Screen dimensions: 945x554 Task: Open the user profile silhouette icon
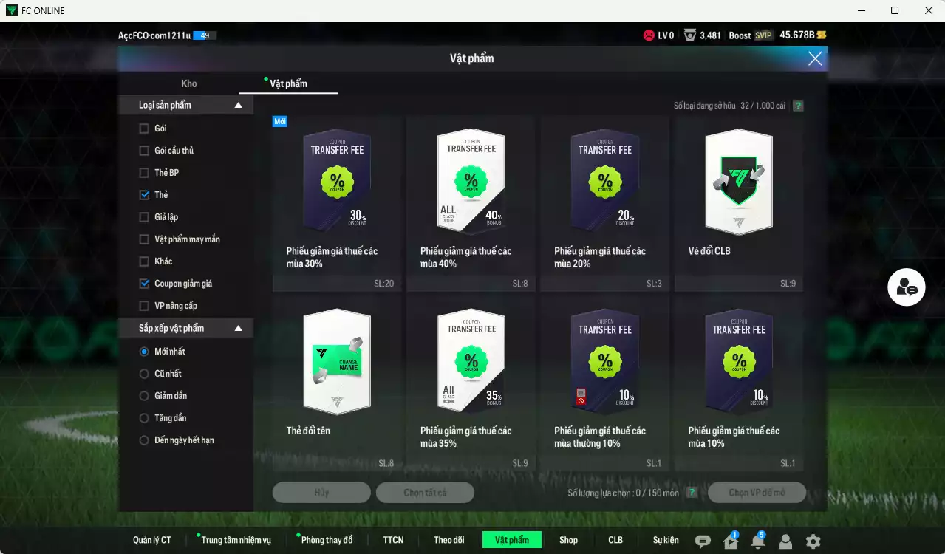(x=785, y=541)
